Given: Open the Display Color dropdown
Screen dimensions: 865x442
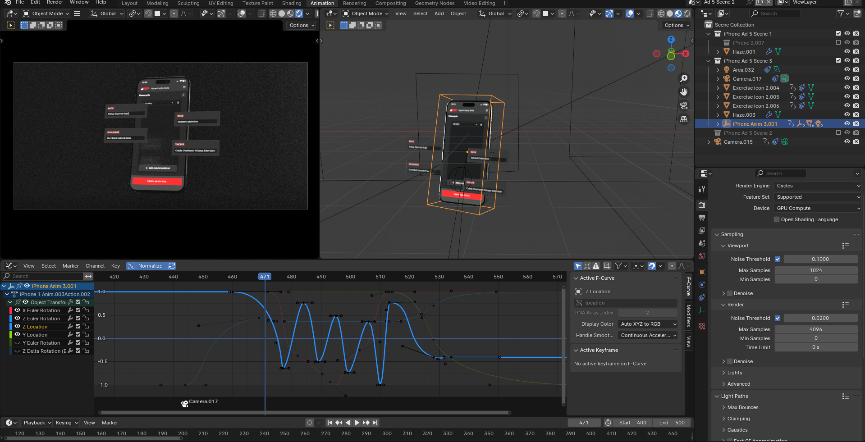Looking at the screenshot, I should pos(648,324).
